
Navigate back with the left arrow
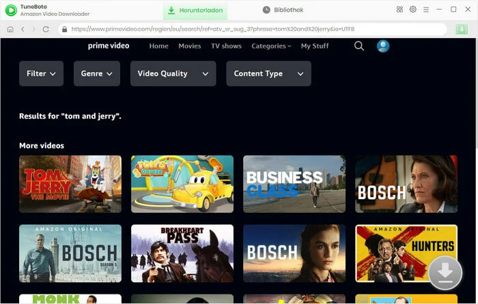23,29
